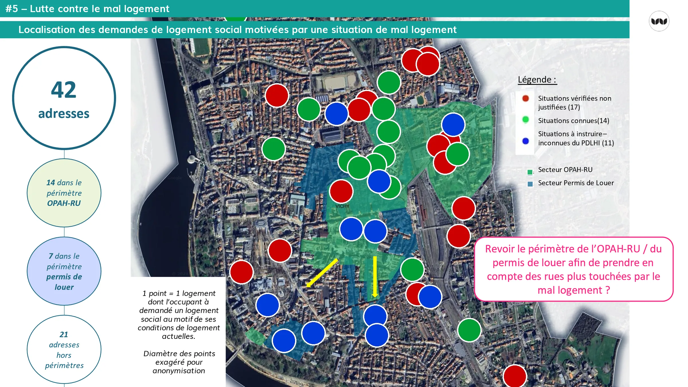Select the "7 dans le périmètre permis de louer" bubble

click(x=64, y=271)
